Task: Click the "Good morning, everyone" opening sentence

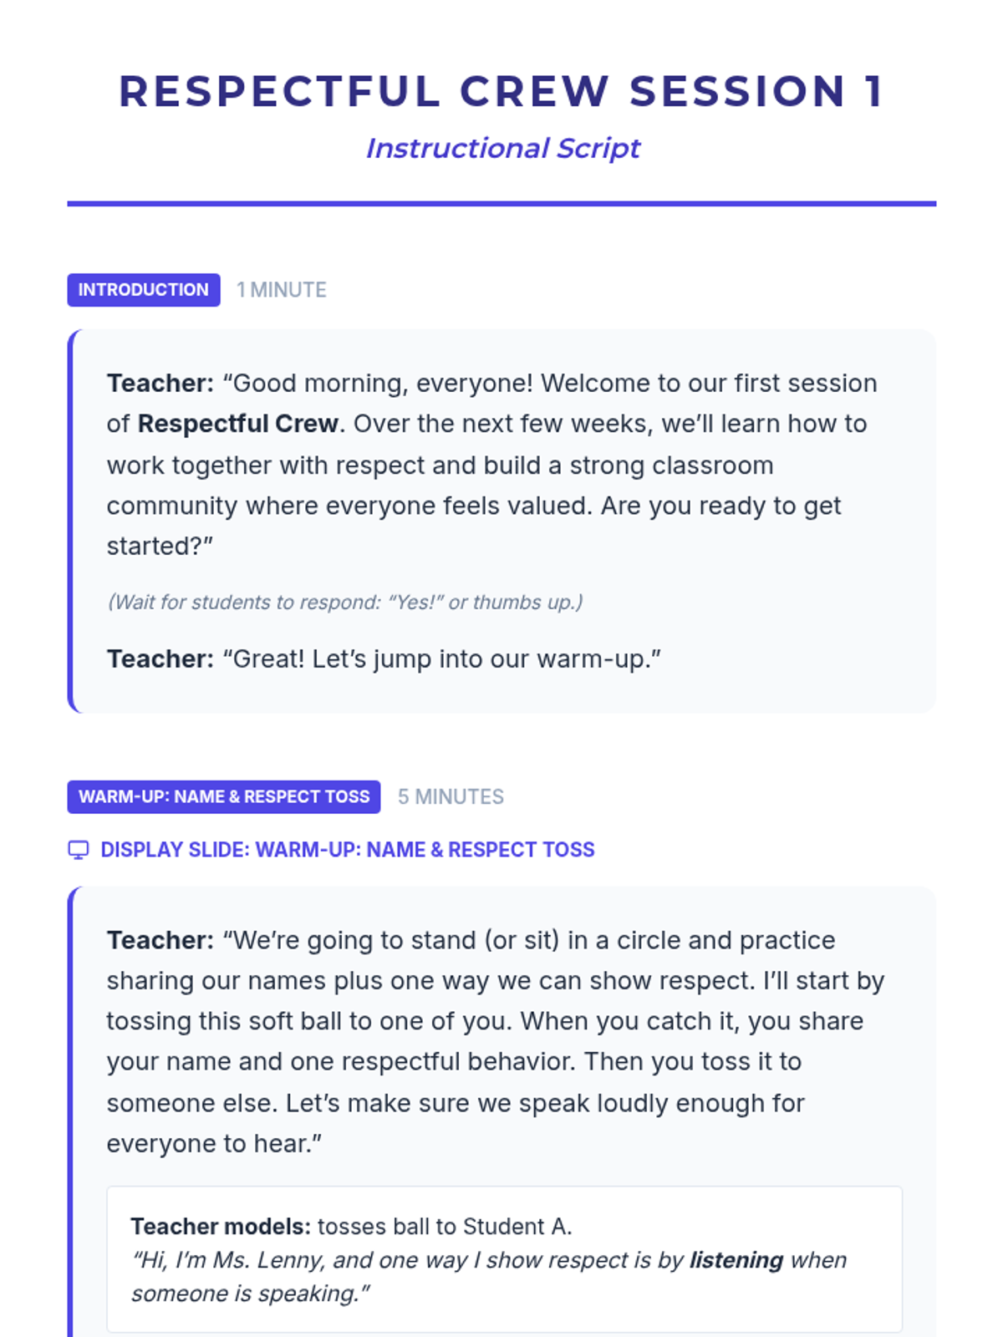Action: (x=380, y=383)
